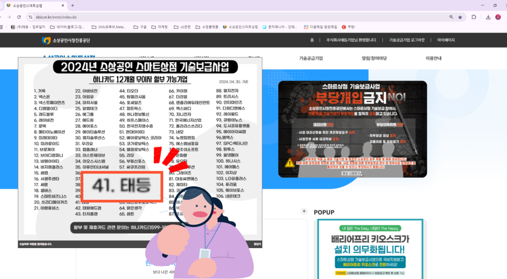This screenshot has height=279, width=507.
Task: Click 창닫기 to close the popup
Action: [257, 244]
